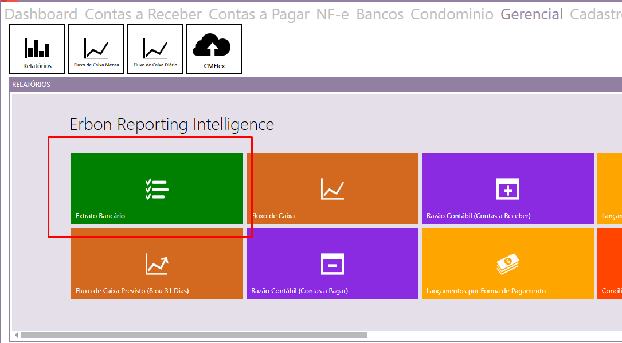
Task: Select the Gerencial menu item
Action: [x=531, y=14]
